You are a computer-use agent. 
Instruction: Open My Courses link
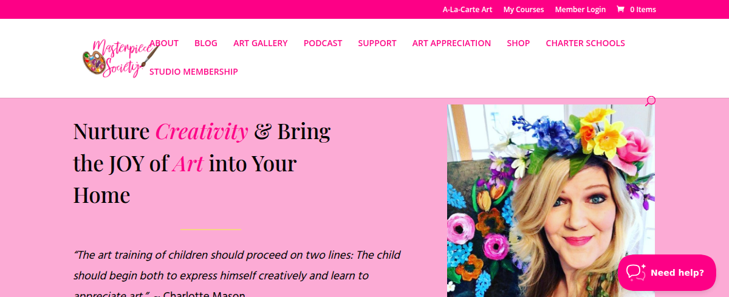tap(524, 9)
